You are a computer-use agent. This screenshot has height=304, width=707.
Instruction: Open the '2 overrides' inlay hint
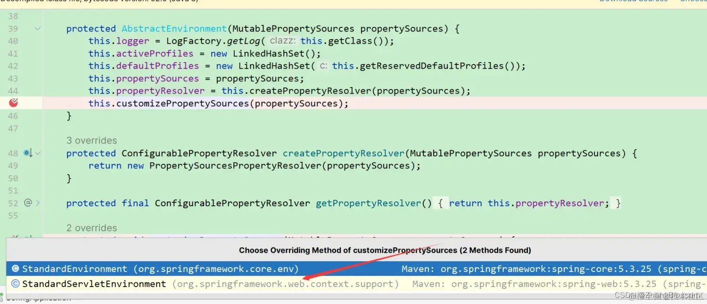(x=91, y=228)
